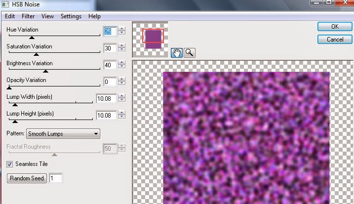The height and width of the screenshot is (204, 354).
Task: Decrease Saturation Variation with down arrow
Action: (121, 49)
